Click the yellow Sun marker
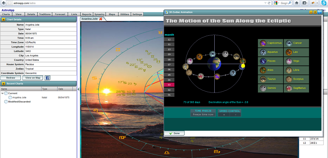Image resolution: width=328 pixels, height=158 pixels. (x=243, y=66)
